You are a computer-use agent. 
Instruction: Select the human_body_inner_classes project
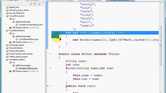21,54
